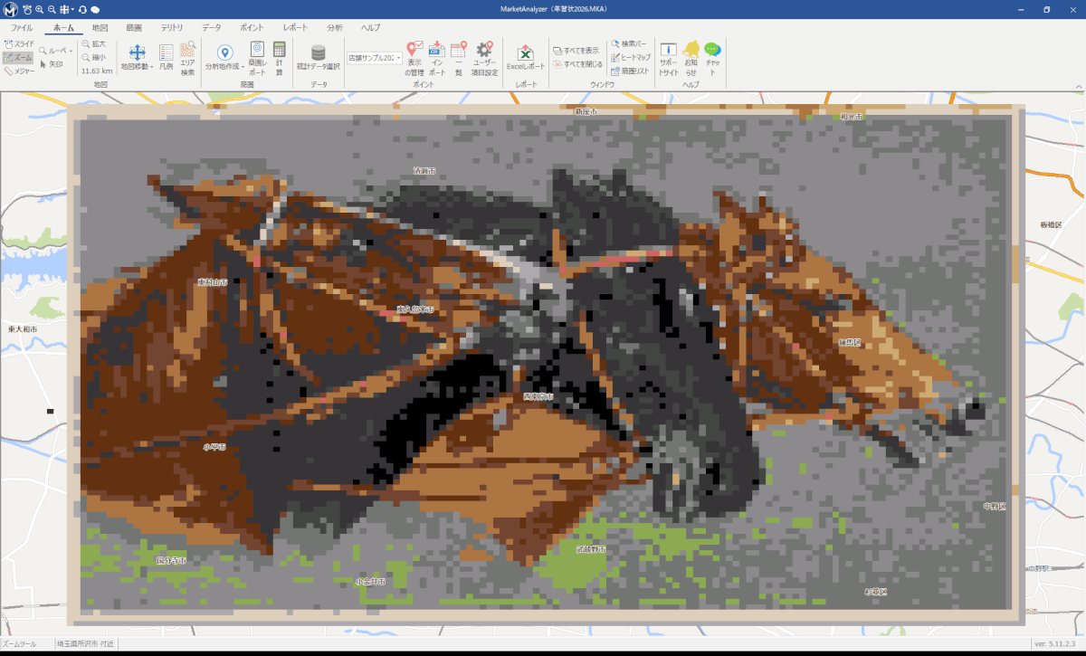Toggle the 検索バー search bar
This screenshot has height=656, width=1086.
point(628,43)
